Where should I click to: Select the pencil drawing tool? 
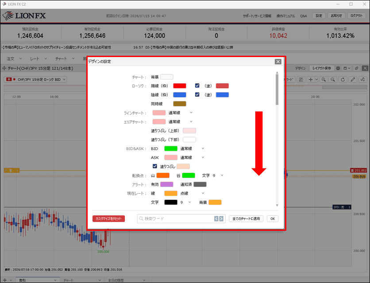353,80
